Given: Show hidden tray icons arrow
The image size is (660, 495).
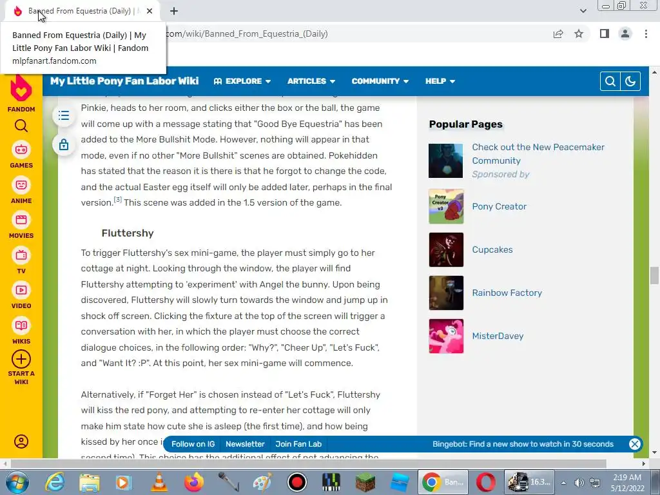Looking at the screenshot, I should click(563, 483).
